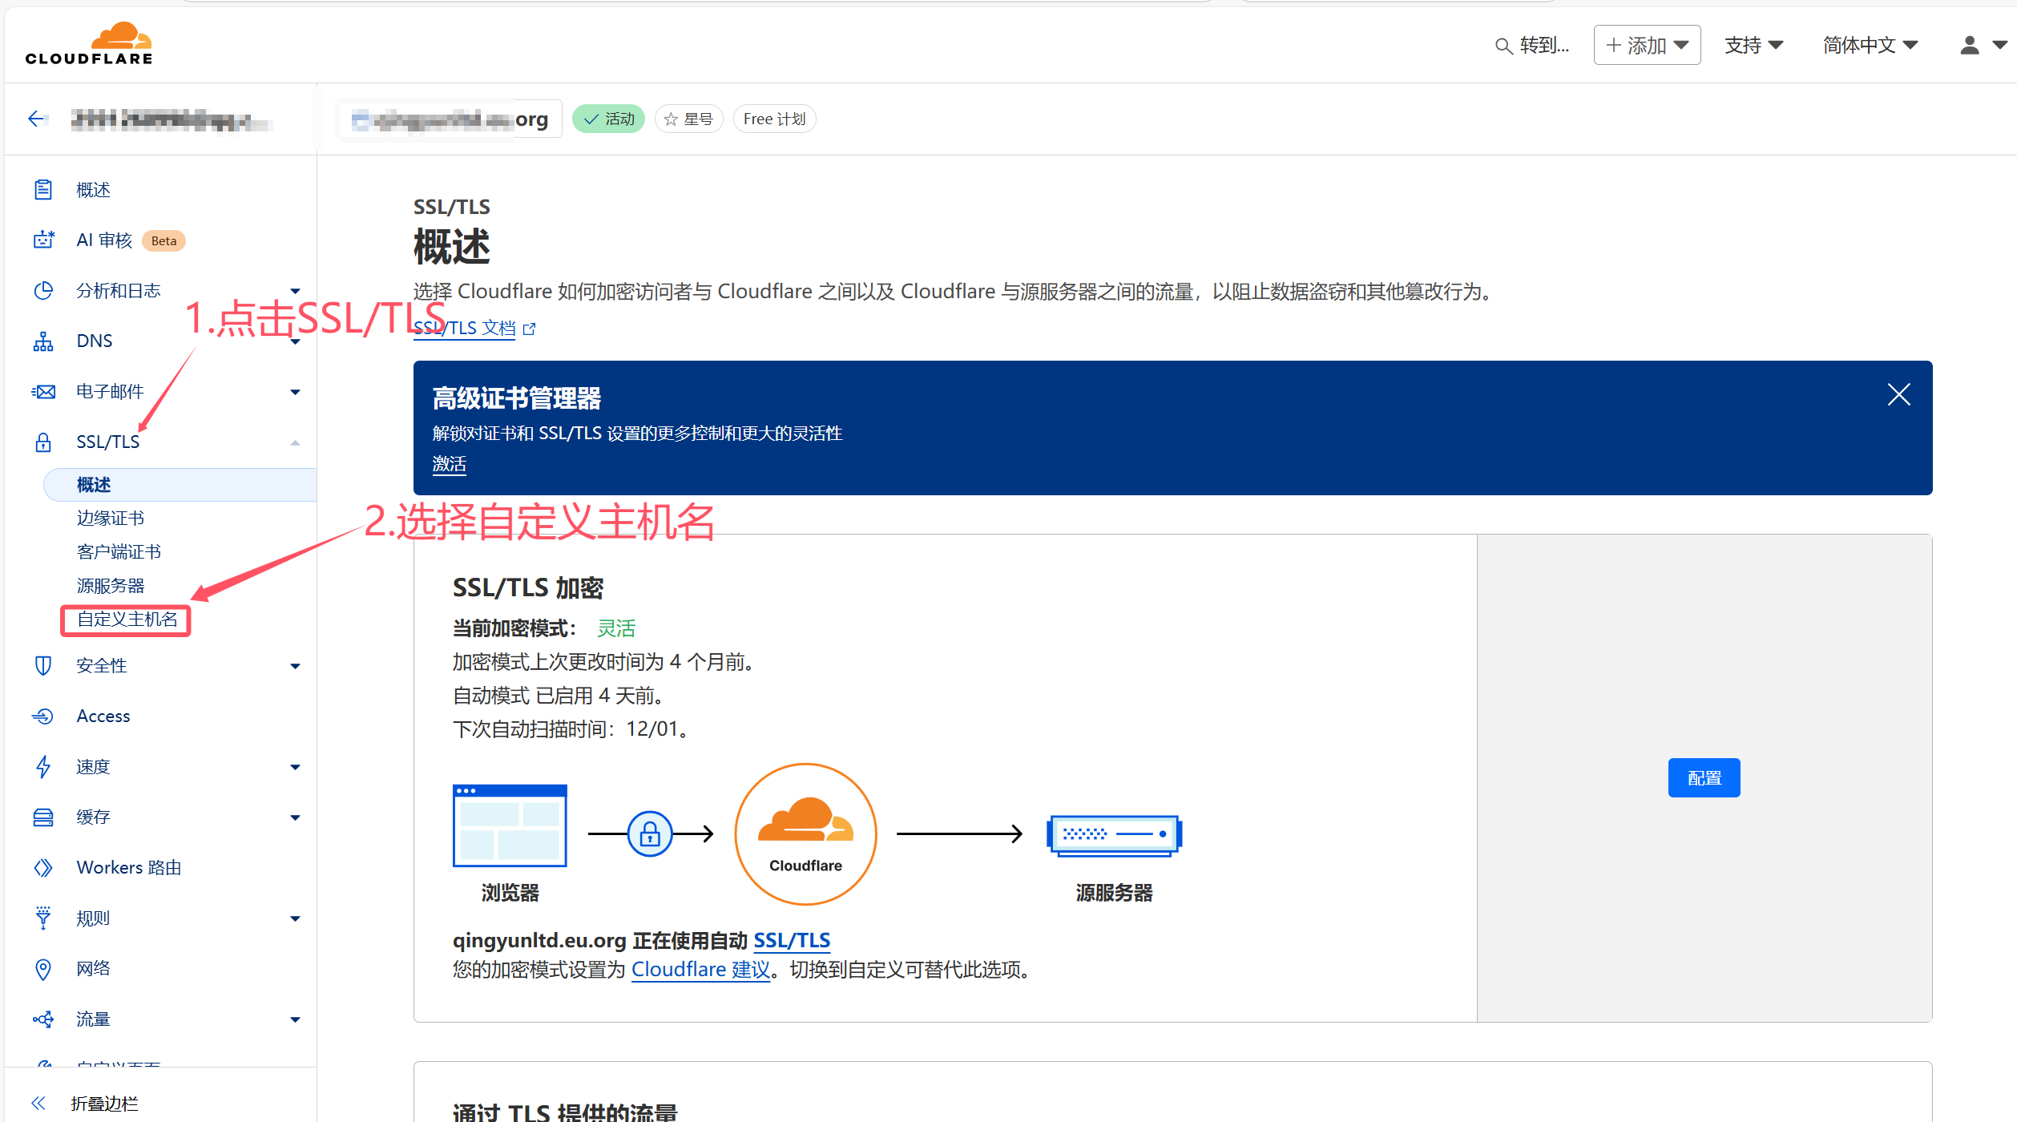Image resolution: width=2017 pixels, height=1122 pixels.
Task: Click the Security shield icon
Action: [x=43, y=665]
